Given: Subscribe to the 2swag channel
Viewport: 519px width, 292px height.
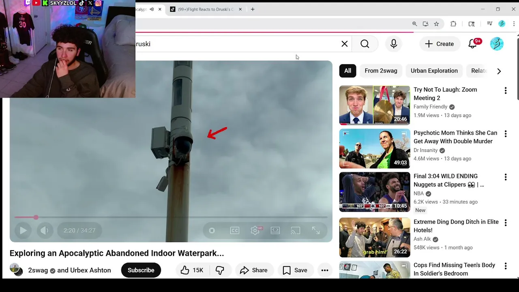Looking at the screenshot, I should tap(141, 270).
